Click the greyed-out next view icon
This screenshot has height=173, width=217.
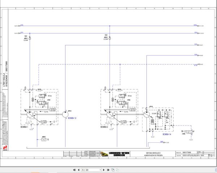(118, 170)
